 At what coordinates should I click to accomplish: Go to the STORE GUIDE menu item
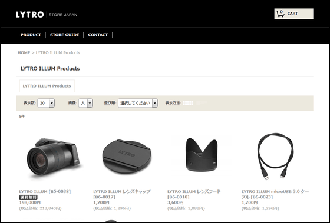tap(64, 35)
